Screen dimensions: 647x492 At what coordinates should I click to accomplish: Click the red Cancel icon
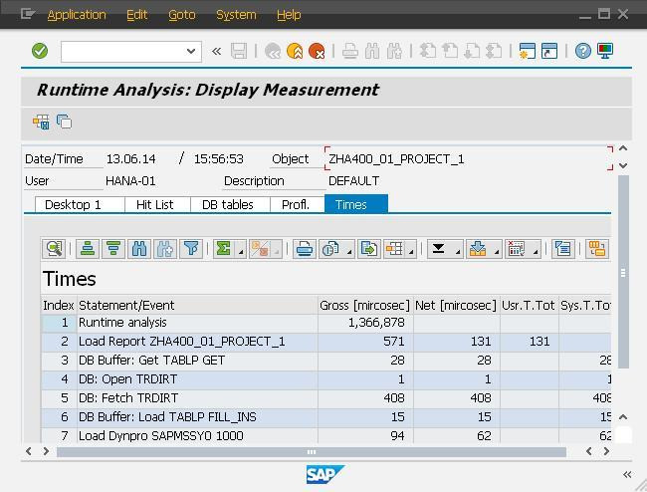tap(317, 51)
